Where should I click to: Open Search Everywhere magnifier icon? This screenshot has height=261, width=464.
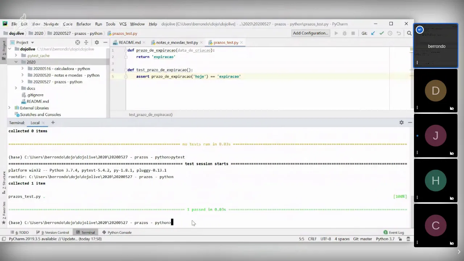tap(409, 33)
